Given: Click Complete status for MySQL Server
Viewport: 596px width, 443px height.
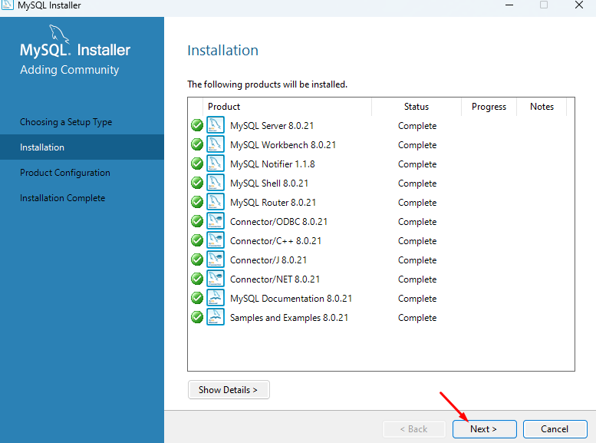Looking at the screenshot, I should pos(417,126).
